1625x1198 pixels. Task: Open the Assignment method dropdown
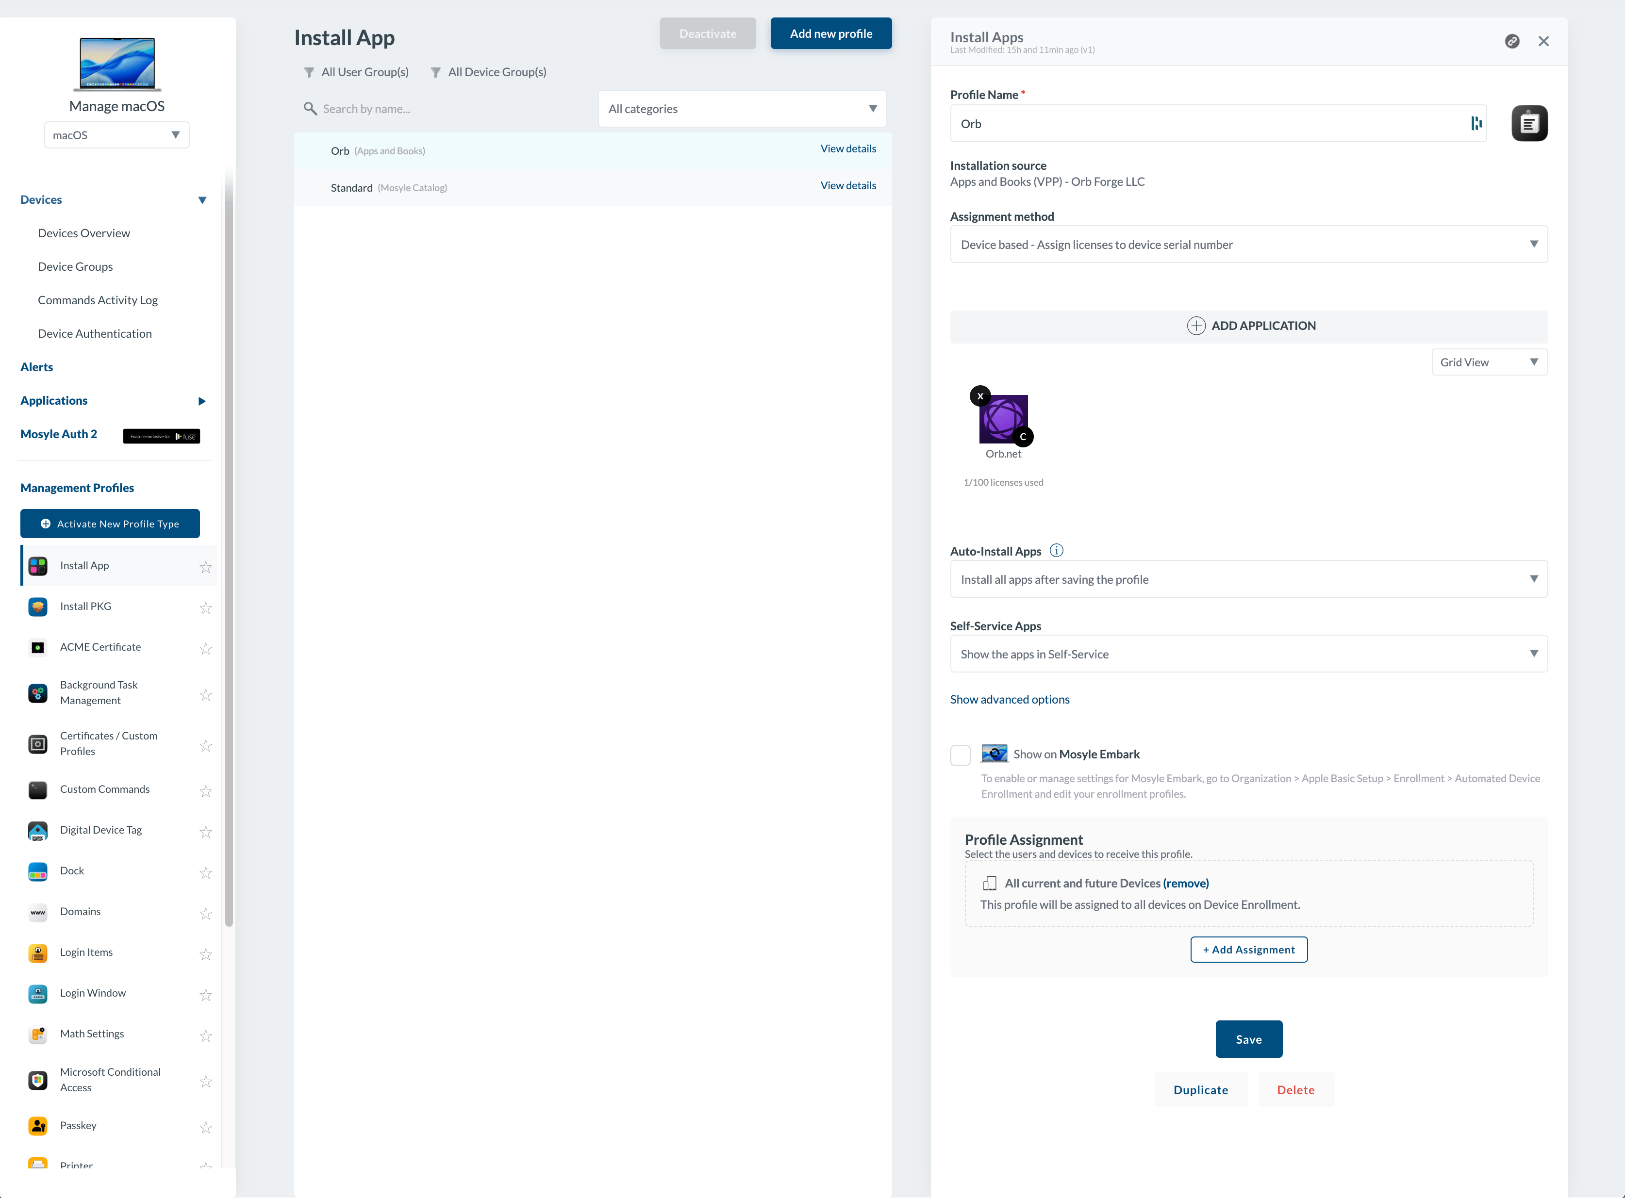(1248, 245)
